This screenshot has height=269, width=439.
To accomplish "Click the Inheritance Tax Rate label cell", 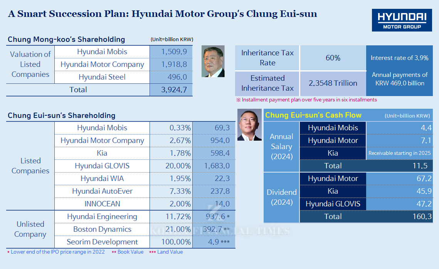I will pos(267,58).
